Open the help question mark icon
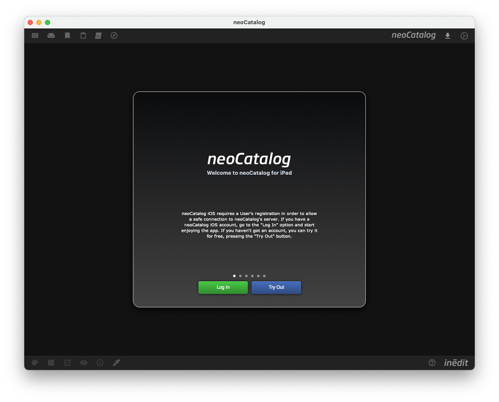The image size is (499, 402). pos(432,363)
